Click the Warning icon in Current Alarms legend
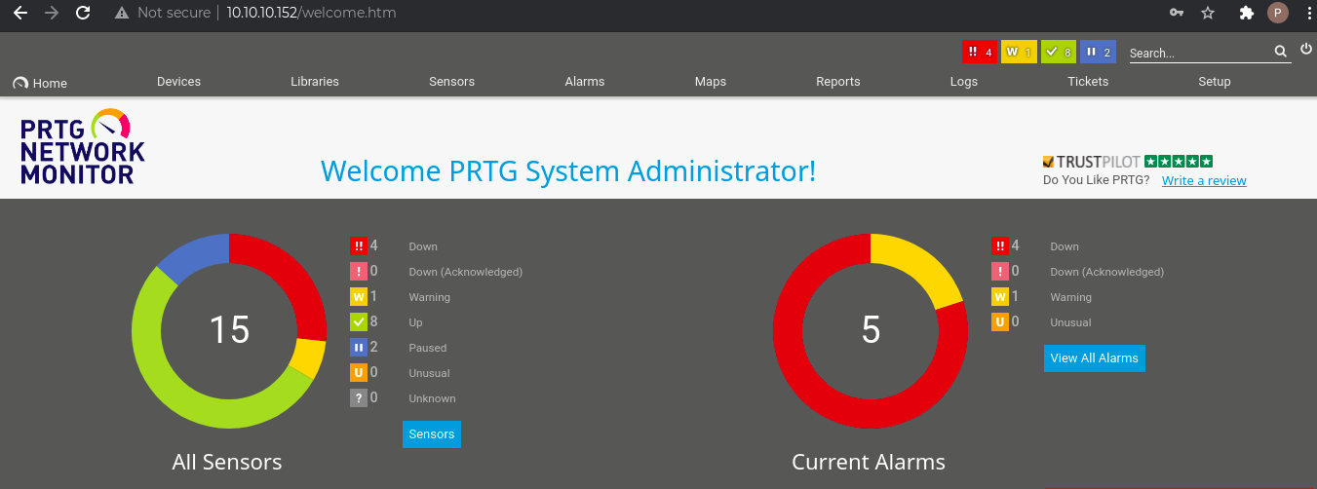1317x489 pixels. 999,297
